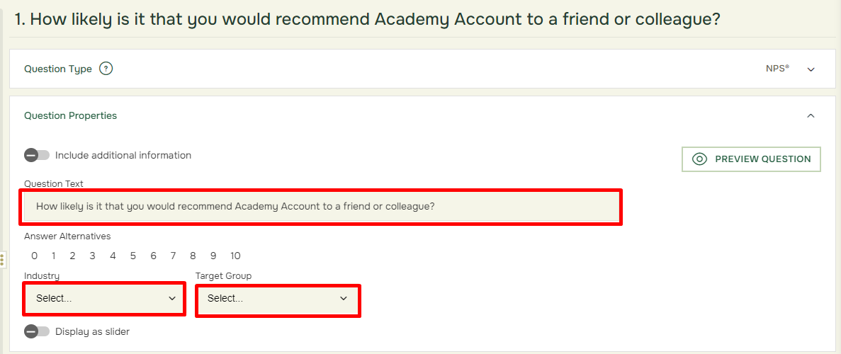Select answer alternative 10
Screen dimensions: 841x354
[x=235, y=256]
